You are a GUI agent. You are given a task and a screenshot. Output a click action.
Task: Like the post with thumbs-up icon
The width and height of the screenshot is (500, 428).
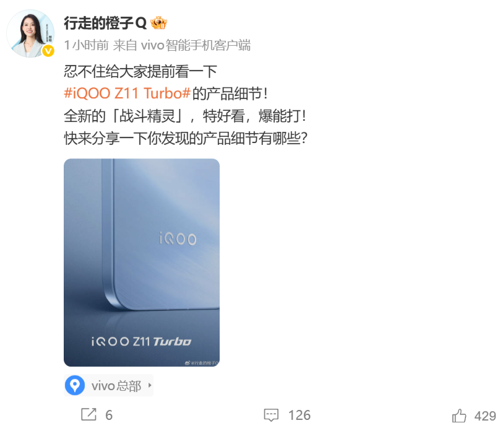(x=459, y=416)
